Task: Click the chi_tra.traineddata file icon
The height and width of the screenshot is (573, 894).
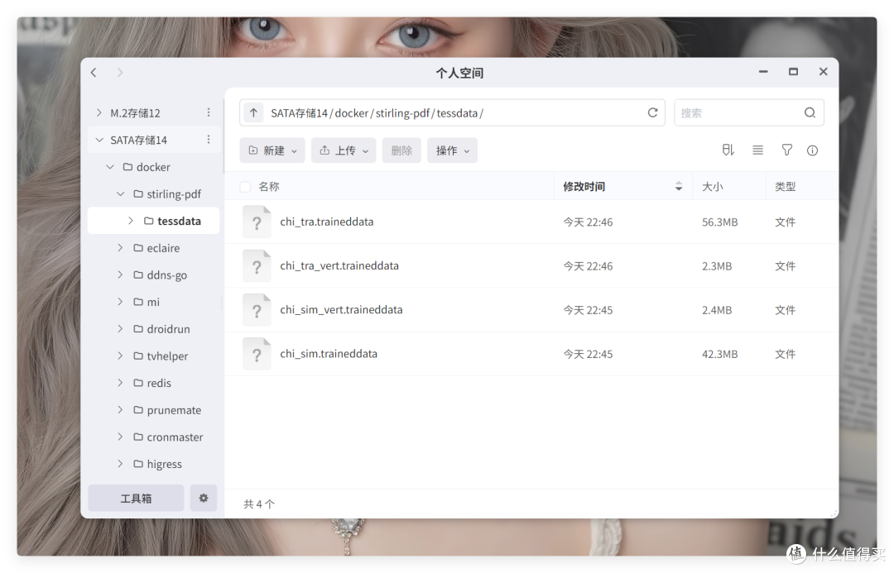Action: (x=257, y=222)
